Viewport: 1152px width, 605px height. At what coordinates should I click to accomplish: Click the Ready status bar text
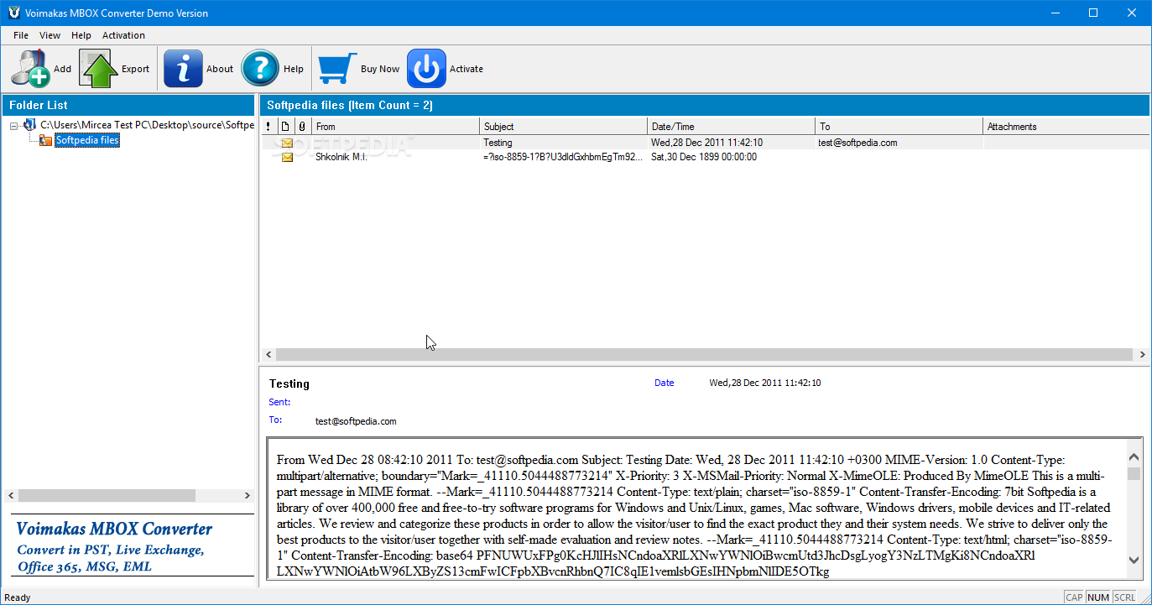point(18,597)
